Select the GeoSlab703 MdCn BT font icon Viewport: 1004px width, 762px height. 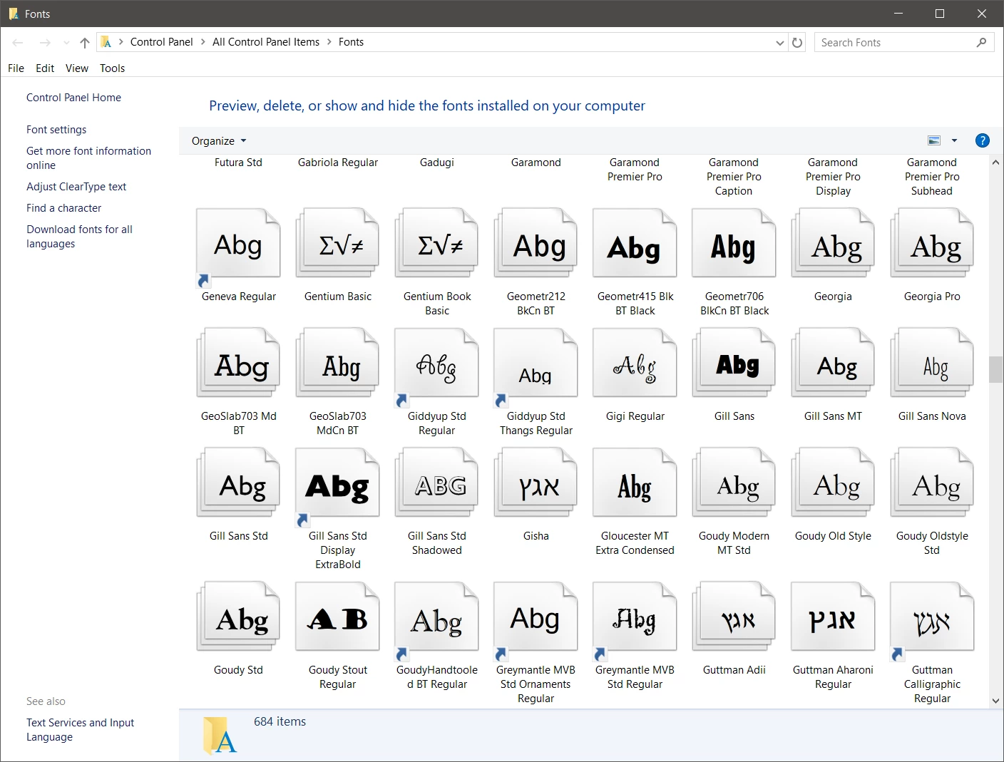point(337,364)
